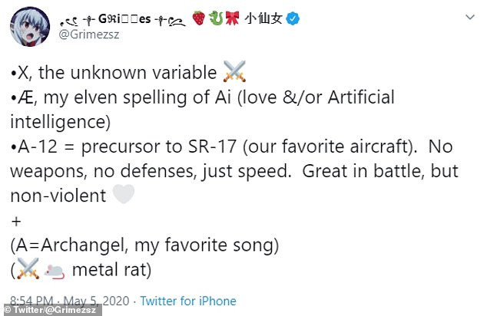Click the crossed swords emoji after variable
Viewport: 487px width, 316px height.
234,71
